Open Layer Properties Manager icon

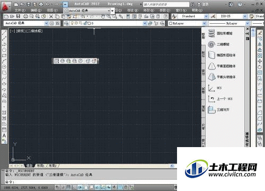pos(66,23)
